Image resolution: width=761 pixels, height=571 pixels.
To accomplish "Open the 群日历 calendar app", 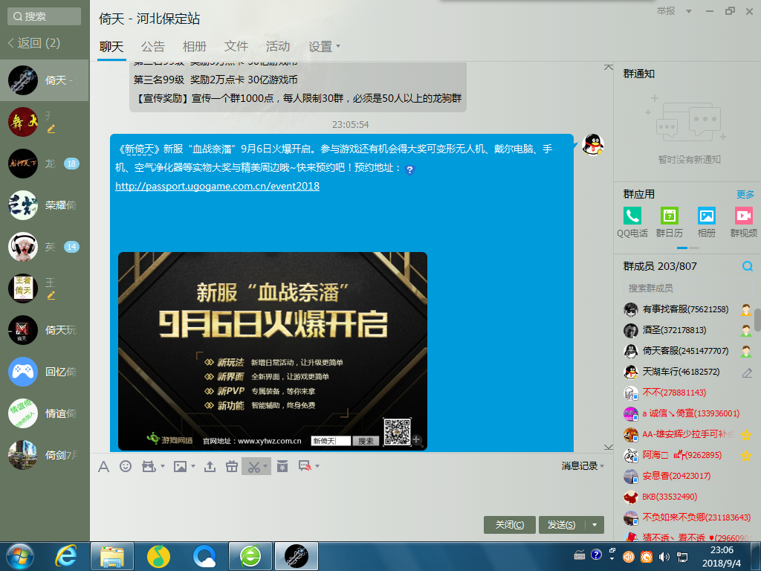I will 670,216.
